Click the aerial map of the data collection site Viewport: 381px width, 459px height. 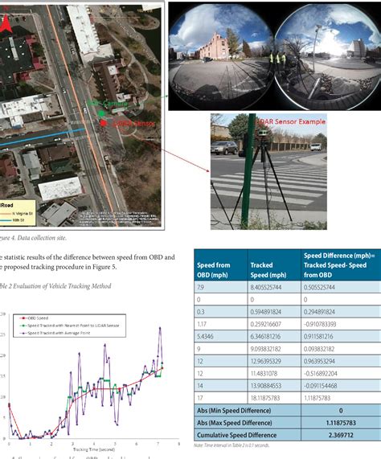point(80,115)
